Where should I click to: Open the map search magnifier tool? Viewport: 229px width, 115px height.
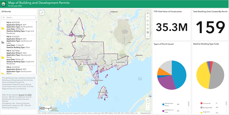click(x=148, y=17)
